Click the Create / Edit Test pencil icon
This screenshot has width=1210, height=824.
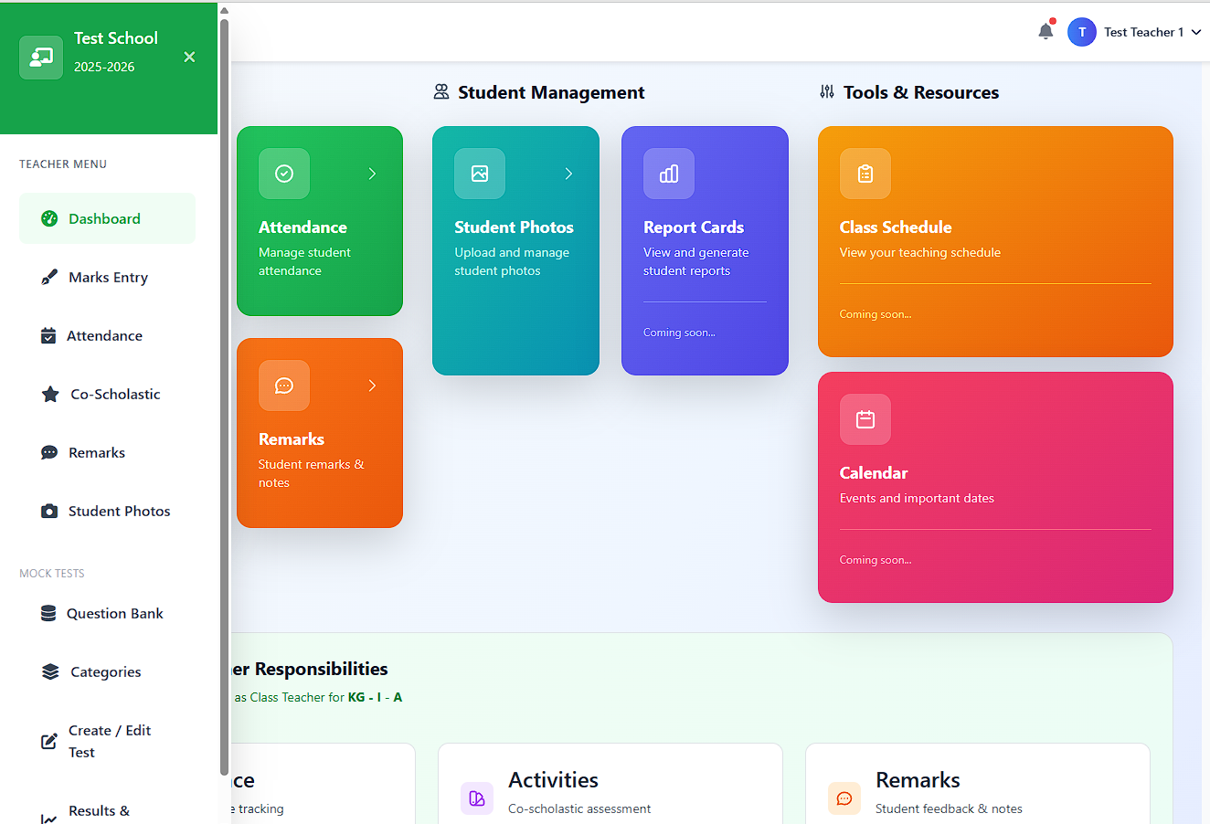click(48, 741)
